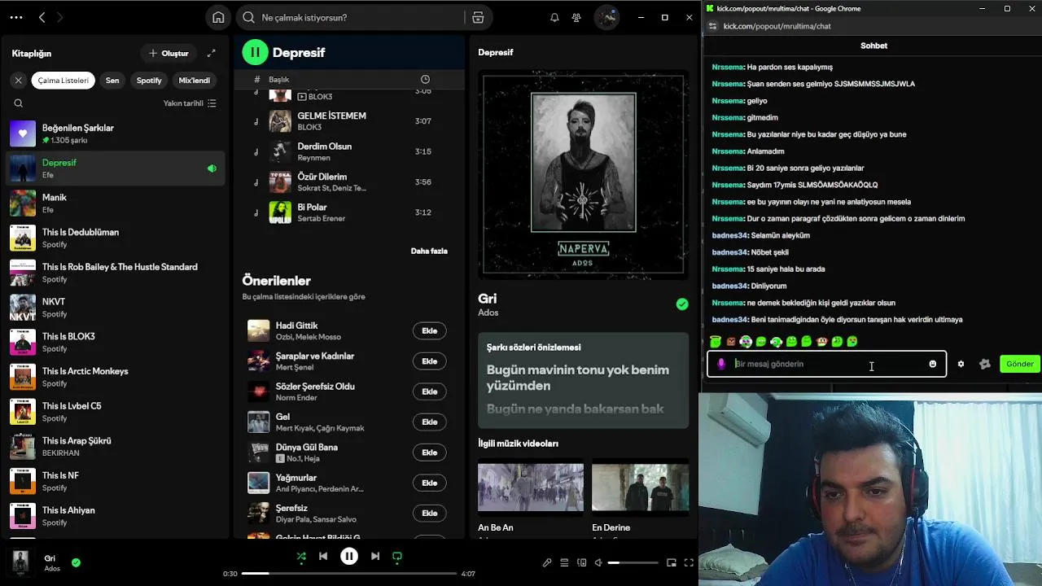Enter full screen player mode
Image resolution: width=1042 pixels, height=586 pixels.
point(689,562)
